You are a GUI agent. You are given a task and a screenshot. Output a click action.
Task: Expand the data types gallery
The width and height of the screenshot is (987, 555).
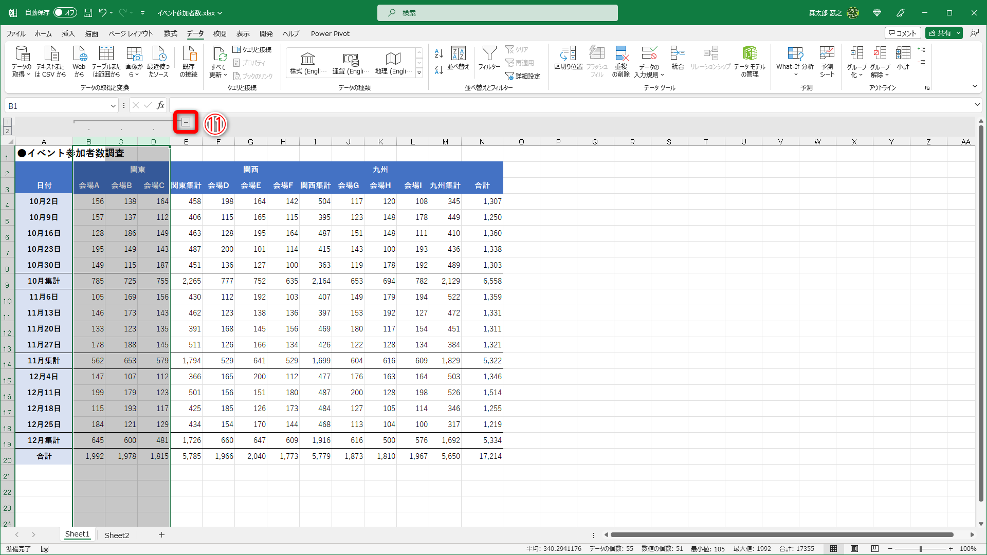pos(419,73)
